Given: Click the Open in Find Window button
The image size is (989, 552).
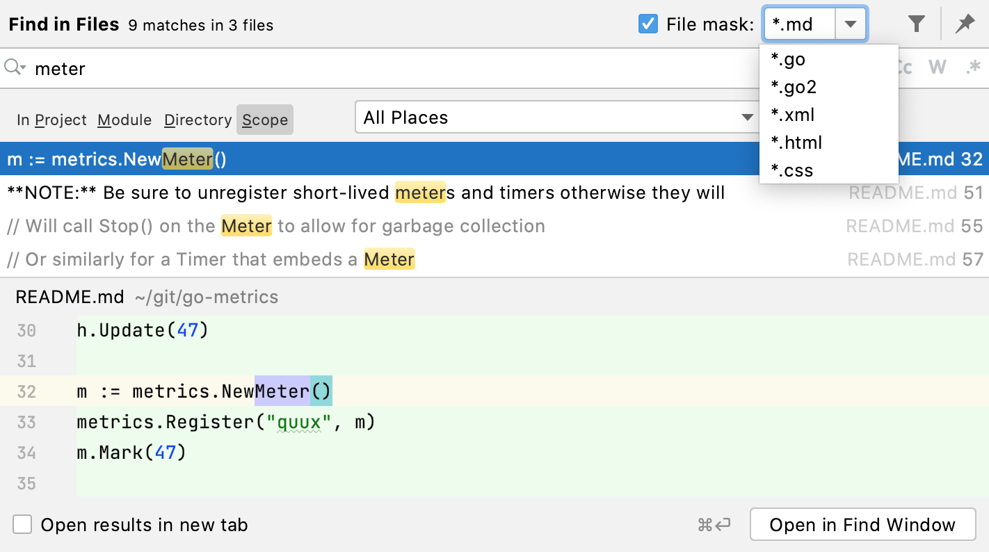Looking at the screenshot, I should tap(862, 525).
